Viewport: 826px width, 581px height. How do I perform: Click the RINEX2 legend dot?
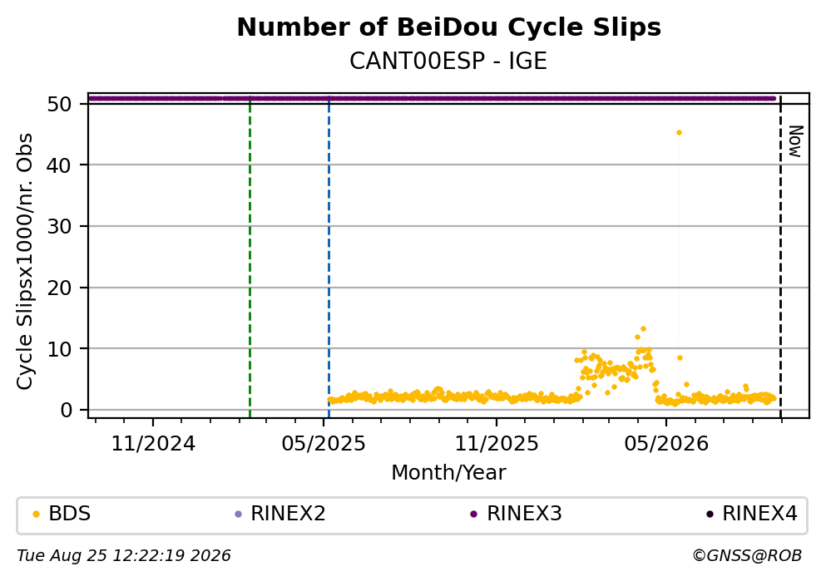coord(238,515)
